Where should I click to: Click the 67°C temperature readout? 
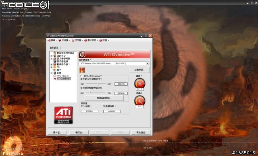(140, 89)
